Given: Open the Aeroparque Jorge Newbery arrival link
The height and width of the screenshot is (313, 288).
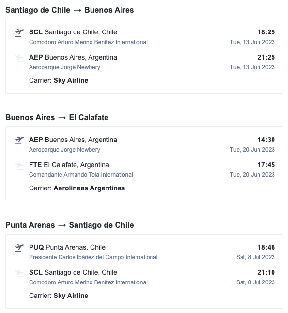Looking at the screenshot, I should [x=64, y=67].
